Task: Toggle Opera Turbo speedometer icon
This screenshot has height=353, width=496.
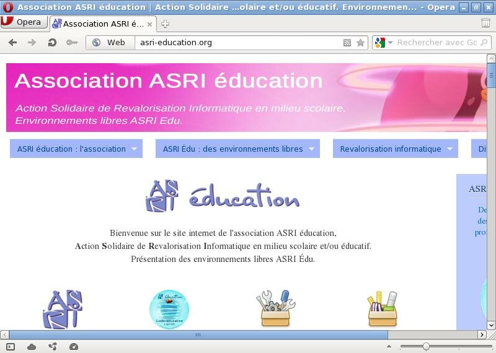Action: [73, 347]
